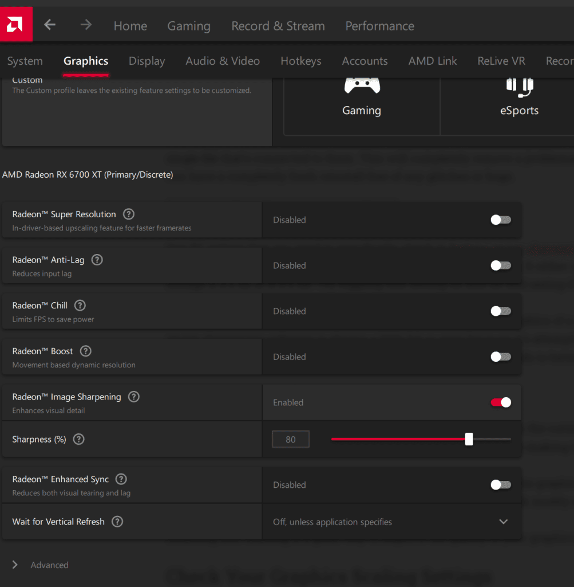574x587 pixels.
Task: Click the Wait for Vertical Refresh label
Action: [x=58, y=522]
